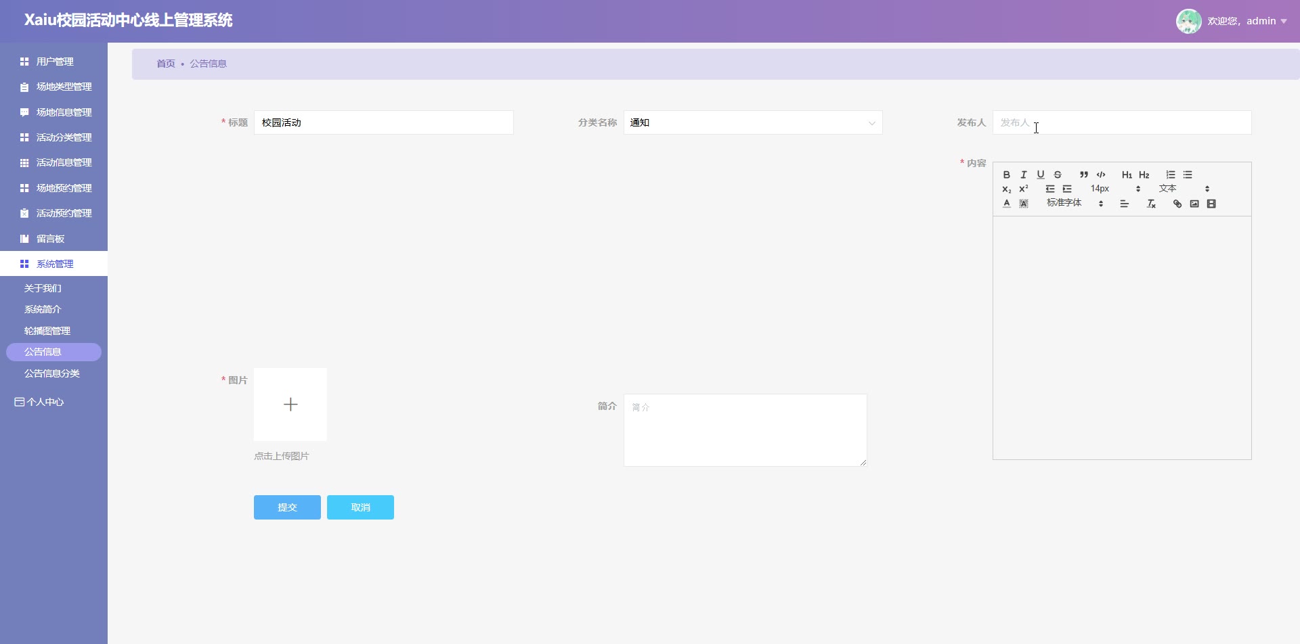Select 公告信息 submenu item
This screenshot has width=1300, height=644.
pyautogui.click(x=53, y=352)
